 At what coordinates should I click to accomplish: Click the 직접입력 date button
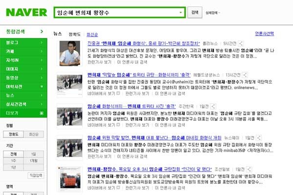[36, 175]
